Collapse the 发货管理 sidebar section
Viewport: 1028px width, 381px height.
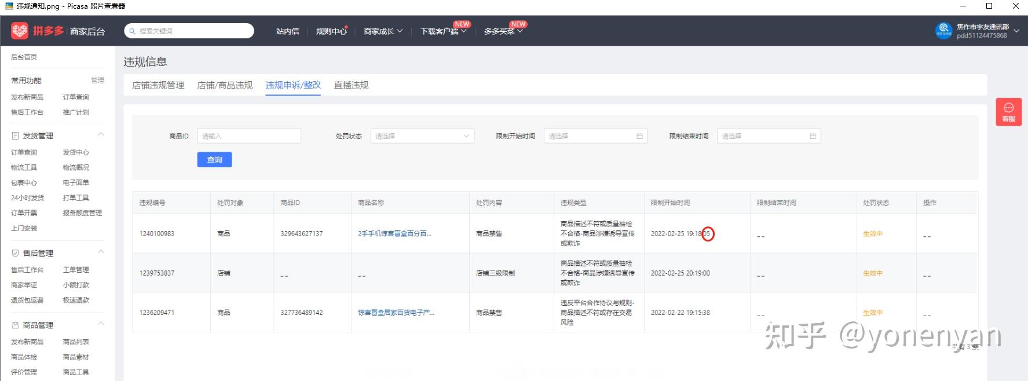tap(101, 135)
